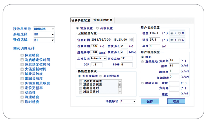Select the 直线运动 radio button
The height and width of the screenshot is (122, 208).
coord(142,61)
